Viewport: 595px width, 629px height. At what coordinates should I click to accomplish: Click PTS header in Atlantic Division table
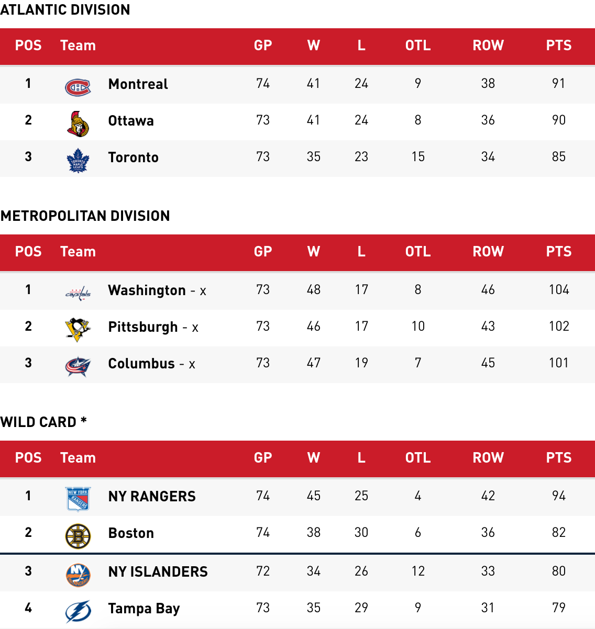point(559,46)
